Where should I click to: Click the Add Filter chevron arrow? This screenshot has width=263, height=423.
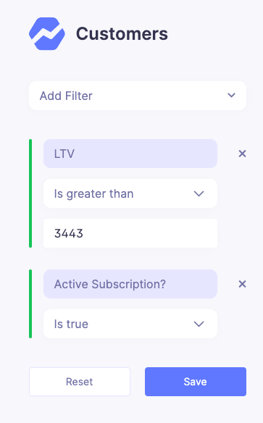231,96
